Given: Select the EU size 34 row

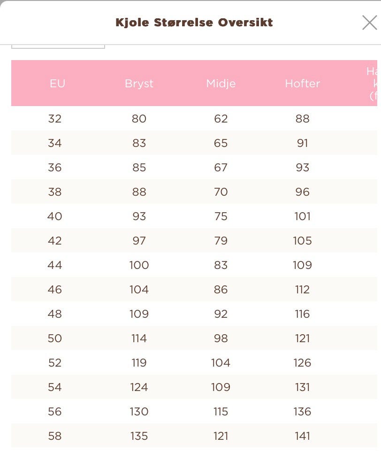Looking at the screenshot, I should (x=194, y=143).
